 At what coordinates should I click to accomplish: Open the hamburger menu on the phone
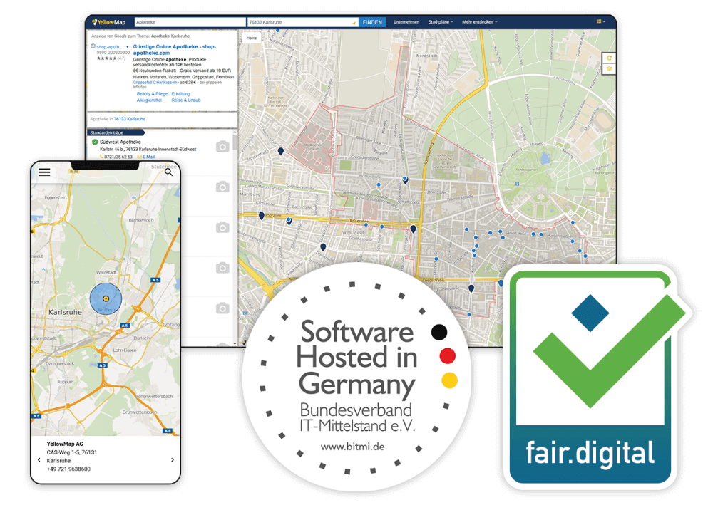[44, 172]
